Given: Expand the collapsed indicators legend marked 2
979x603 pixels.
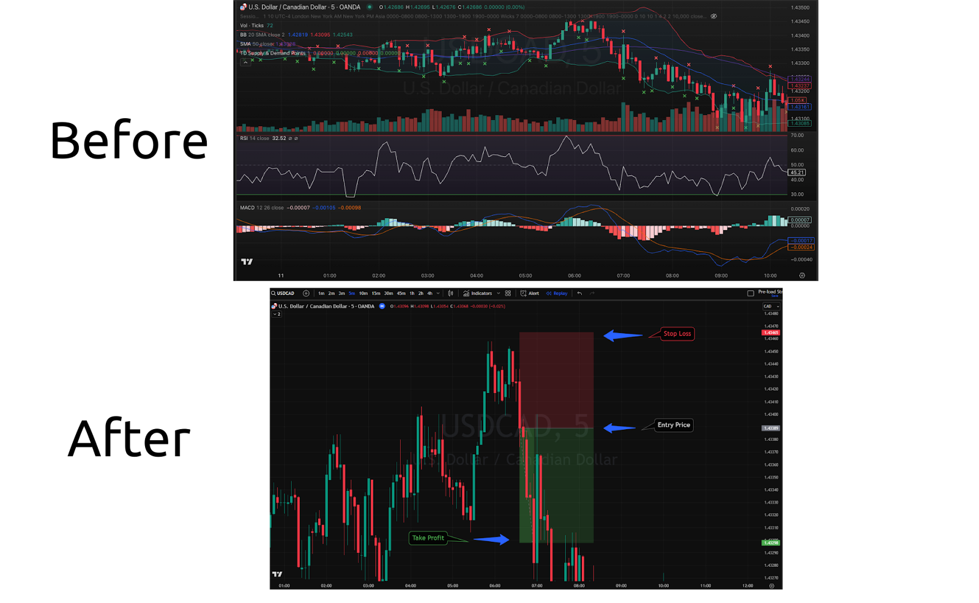Looking at the screenshot, I should coord(277,314).
